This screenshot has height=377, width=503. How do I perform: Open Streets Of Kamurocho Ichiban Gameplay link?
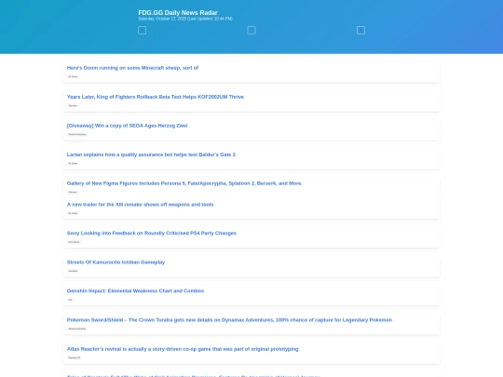(x=116, y=262)
